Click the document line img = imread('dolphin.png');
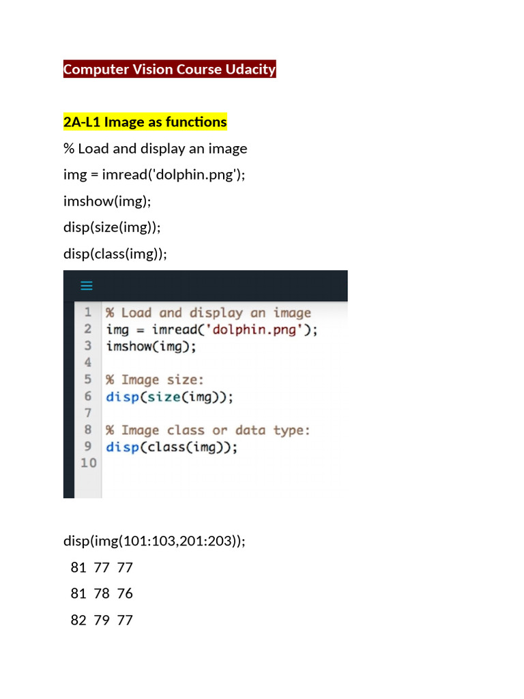The image size is (524, 699). point(154,175)
